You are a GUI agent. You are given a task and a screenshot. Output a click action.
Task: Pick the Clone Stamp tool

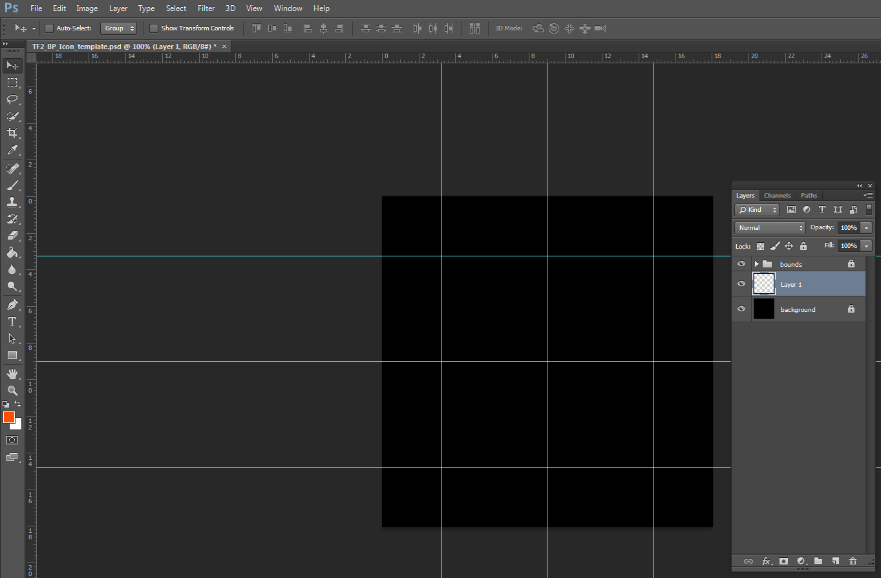(12, 202)
